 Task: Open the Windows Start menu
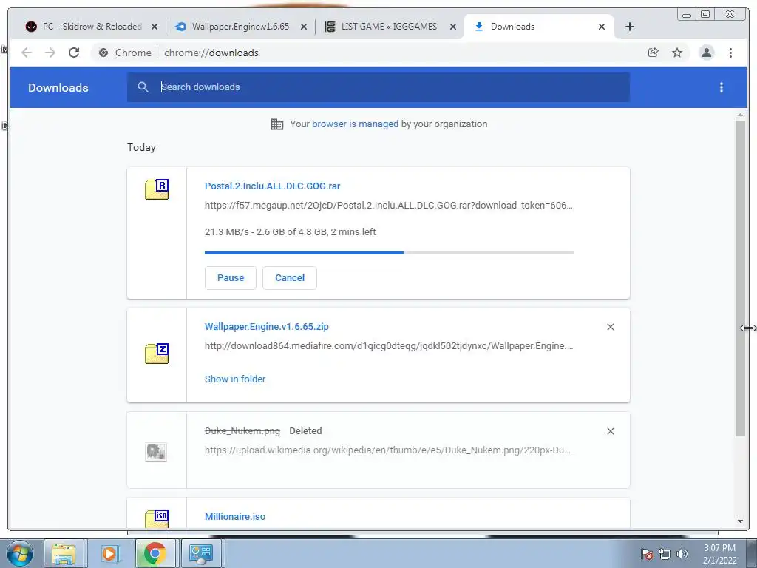(19, 554)
